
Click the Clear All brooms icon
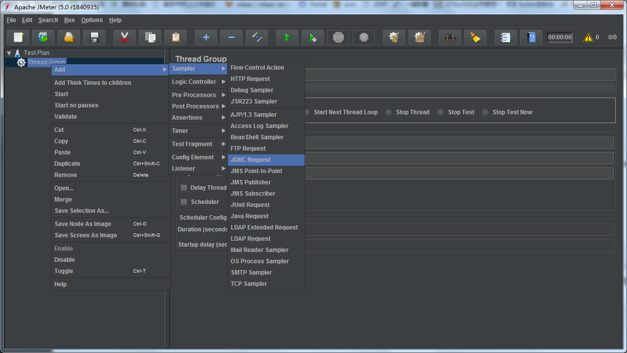pyautogui.click(x=420, y=37)
